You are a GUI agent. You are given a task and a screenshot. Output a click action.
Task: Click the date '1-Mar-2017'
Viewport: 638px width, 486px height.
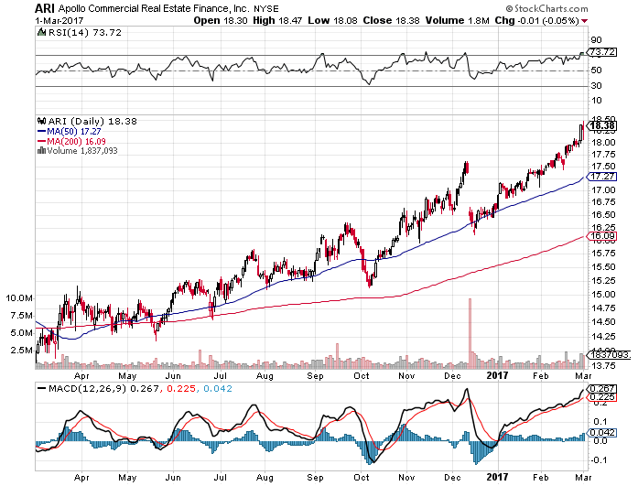pyautogui.click(x=59, y=21)
